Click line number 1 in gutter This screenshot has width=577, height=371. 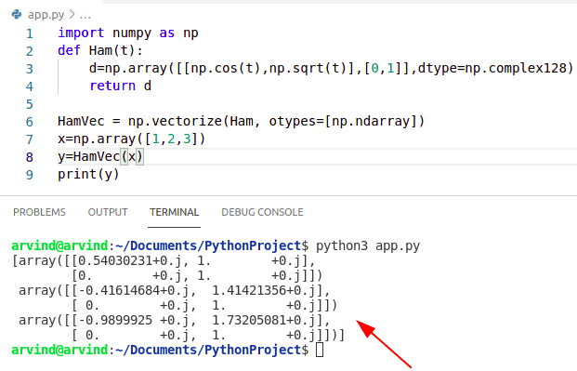[30, 33]
